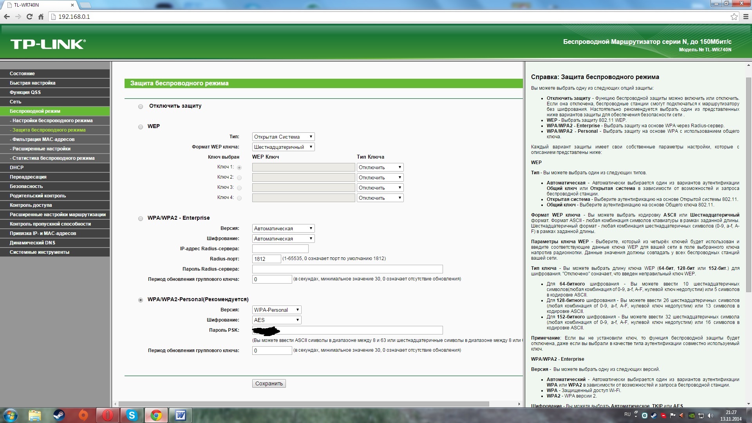The height and width of the screenshot is (423, 752).
Task: Choose the Ключ 1 radio button
Action: pyautogui.click(x=239, y=168)
